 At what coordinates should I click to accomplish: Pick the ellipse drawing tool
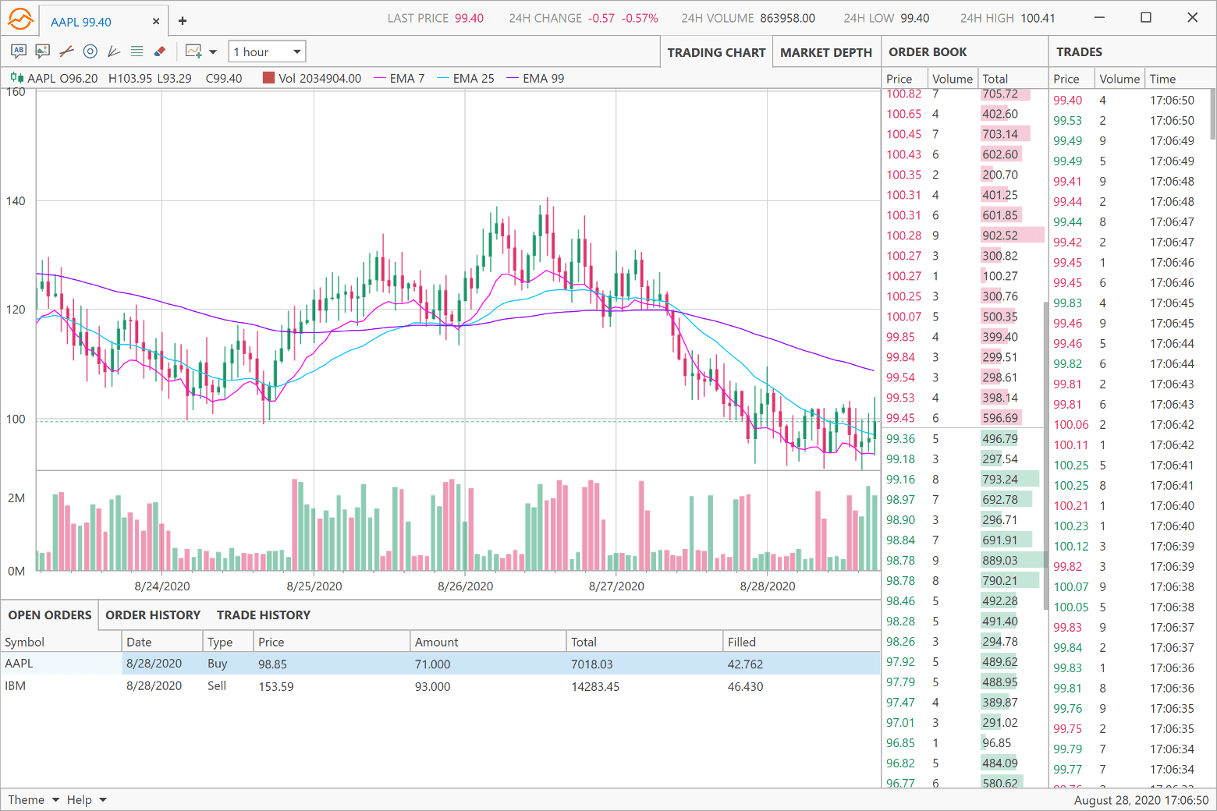90,51
